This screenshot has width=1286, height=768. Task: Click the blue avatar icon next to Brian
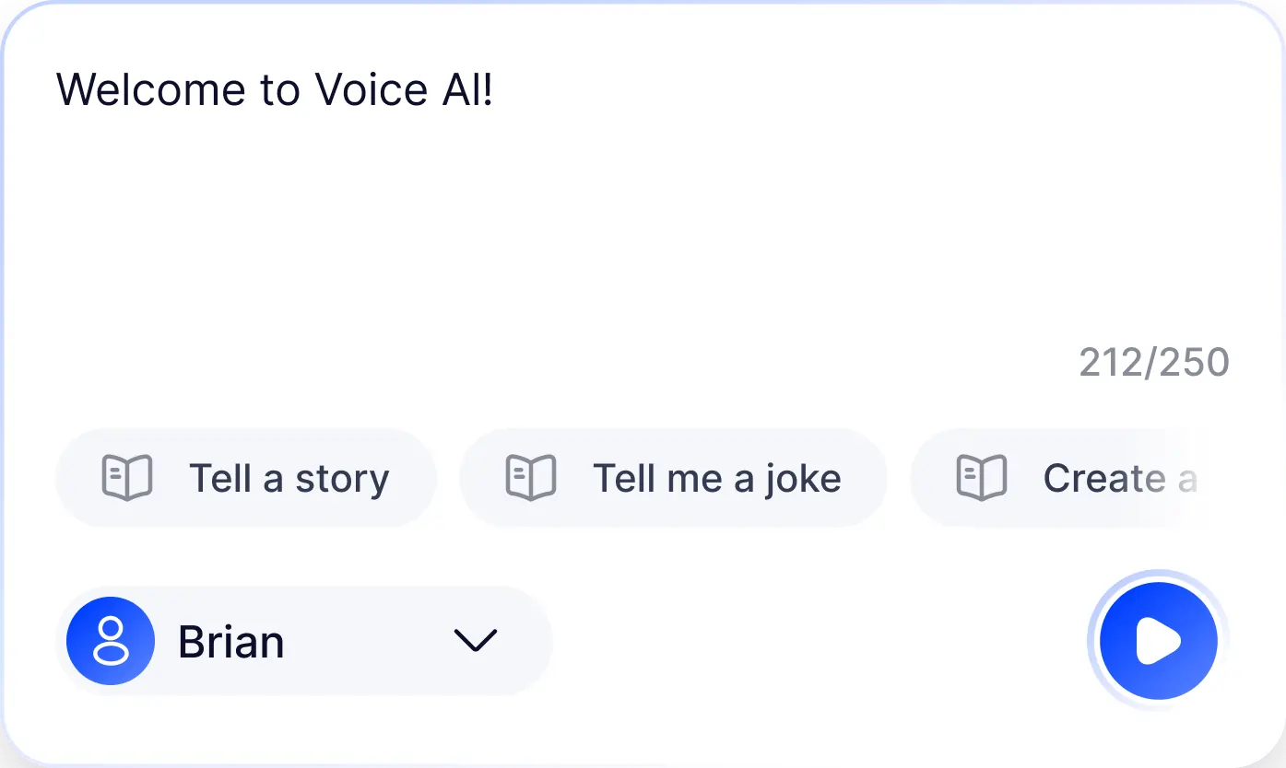click(111, 641)
